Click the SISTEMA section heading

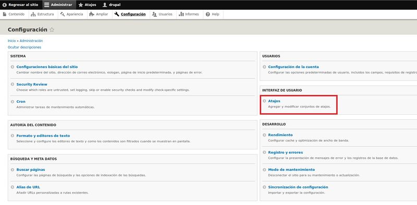(x=18, y=56)
